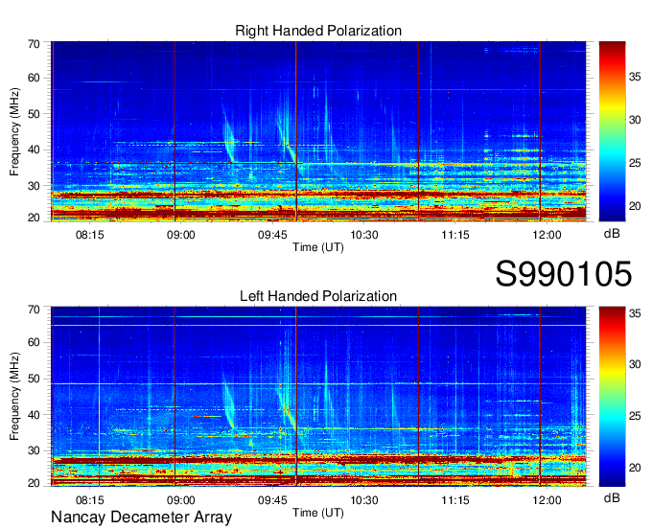The height and width of the screenshot is (529, 652).
Task: Click Frequency (MHz) label of Right Handed plot
Action: (x=14, y=131)
